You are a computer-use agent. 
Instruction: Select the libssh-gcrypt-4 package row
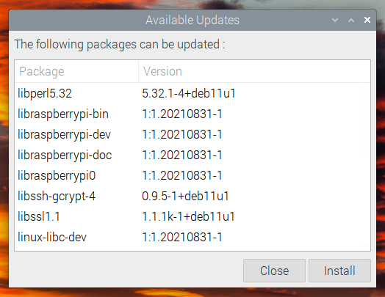click(x=192, y=196)
